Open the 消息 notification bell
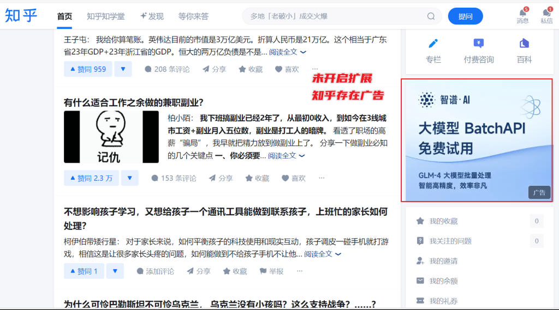 tap(522, 16)
